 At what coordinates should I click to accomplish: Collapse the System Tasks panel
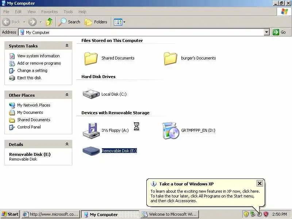point(67,46)
